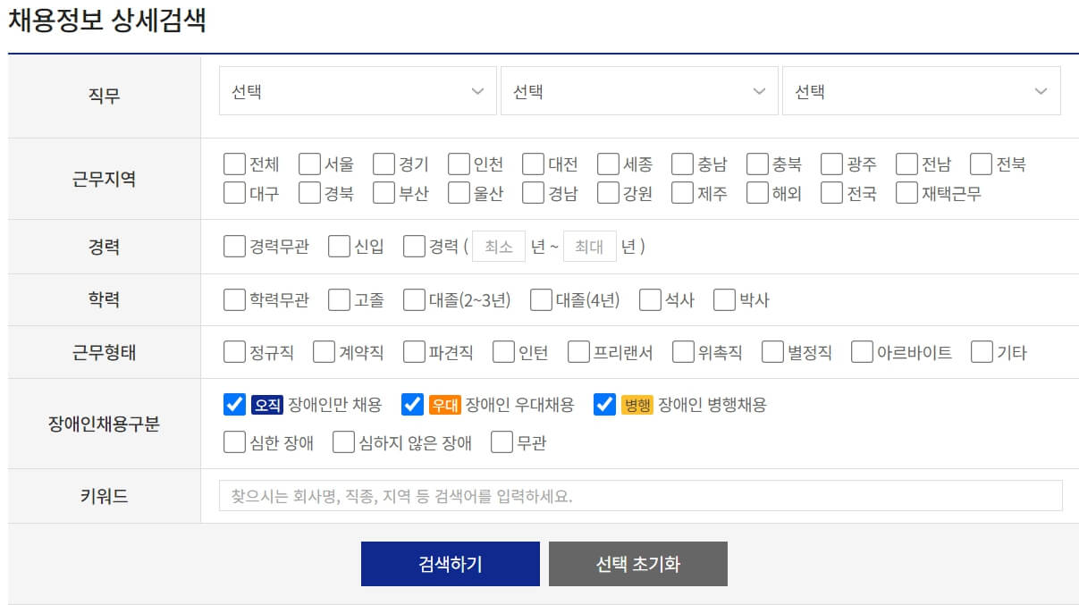
Task: Check the 박사 degree checkbox
Action: [x=722, y=299]
